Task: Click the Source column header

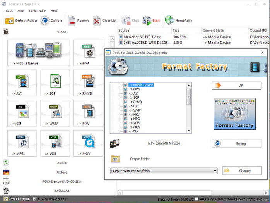Action: [x=144, y=31]
